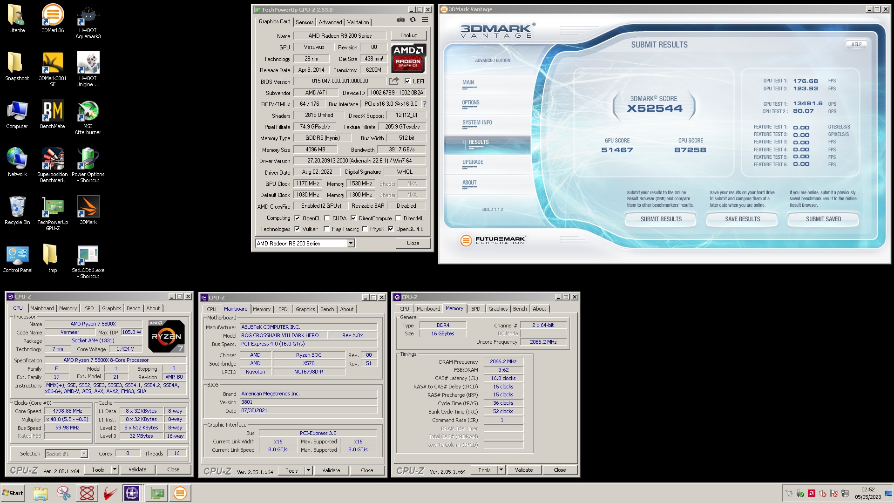Image resolution: width=894 pixels, height=503 pixels.
Task: Launch HWBOT Unigine desktop shortcut
Action: pos(88,69)
